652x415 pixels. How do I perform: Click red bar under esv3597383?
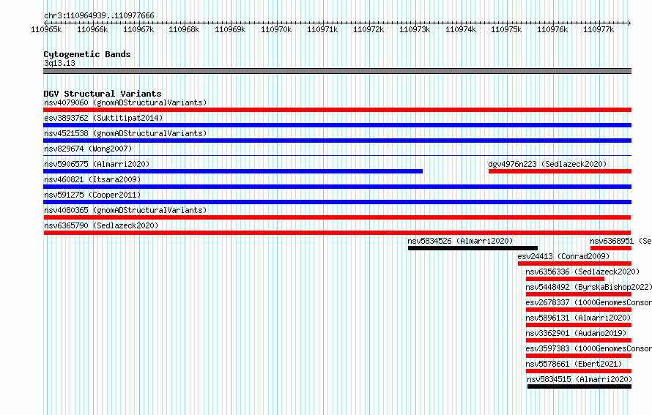(x=579, y=356)
